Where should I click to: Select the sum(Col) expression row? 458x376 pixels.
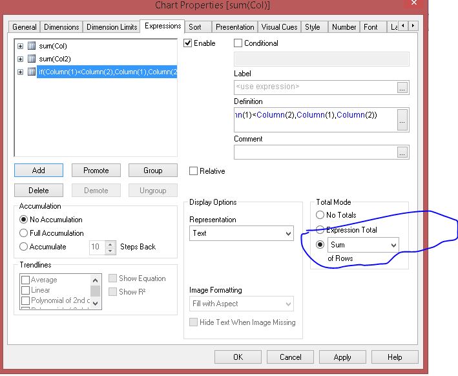[53, 46]
